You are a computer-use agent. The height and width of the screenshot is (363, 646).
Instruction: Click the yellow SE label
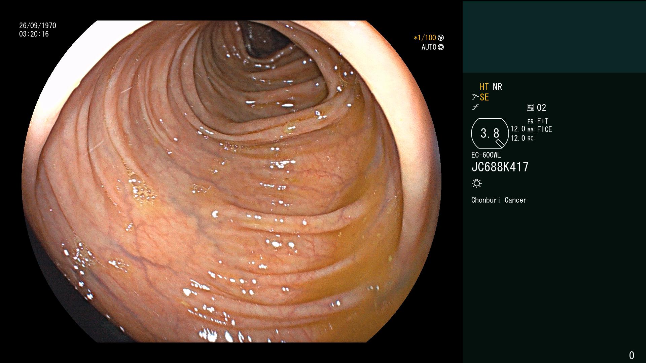point(484,97)
